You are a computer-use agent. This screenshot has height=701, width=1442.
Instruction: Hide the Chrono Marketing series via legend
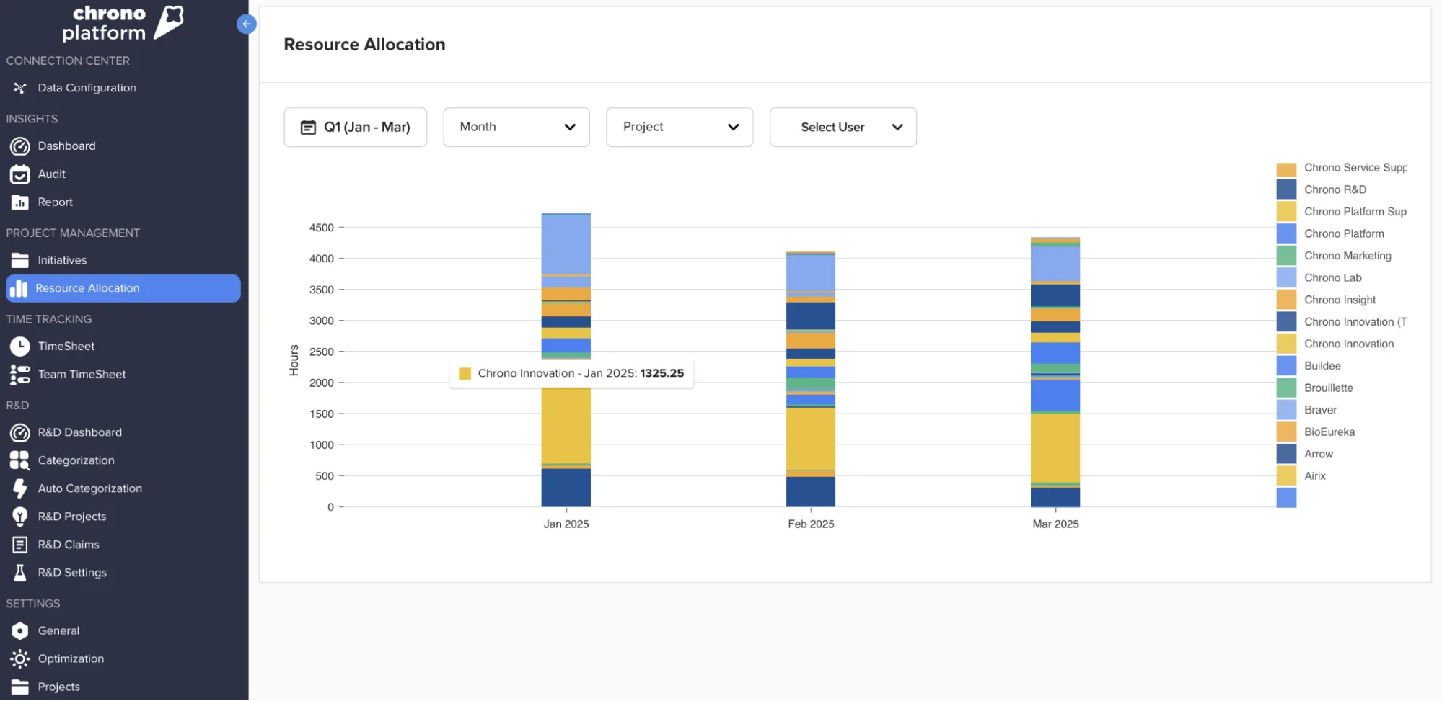1347,255
